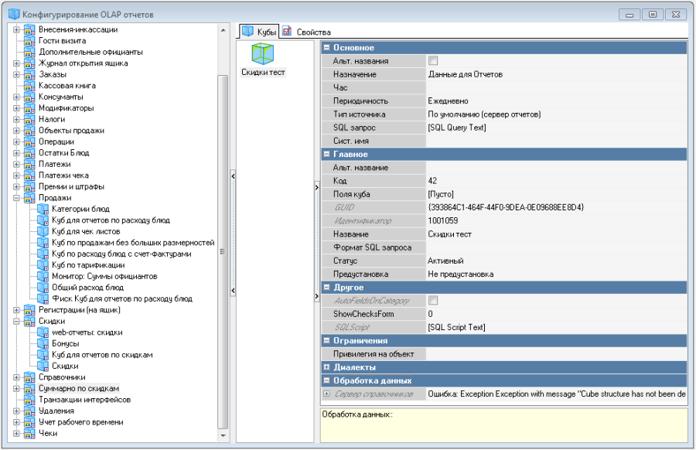The width and height of the screenshot is (696, 450).
Task: Toggle the Альт. названия checkbox
Action: [433, 61]
